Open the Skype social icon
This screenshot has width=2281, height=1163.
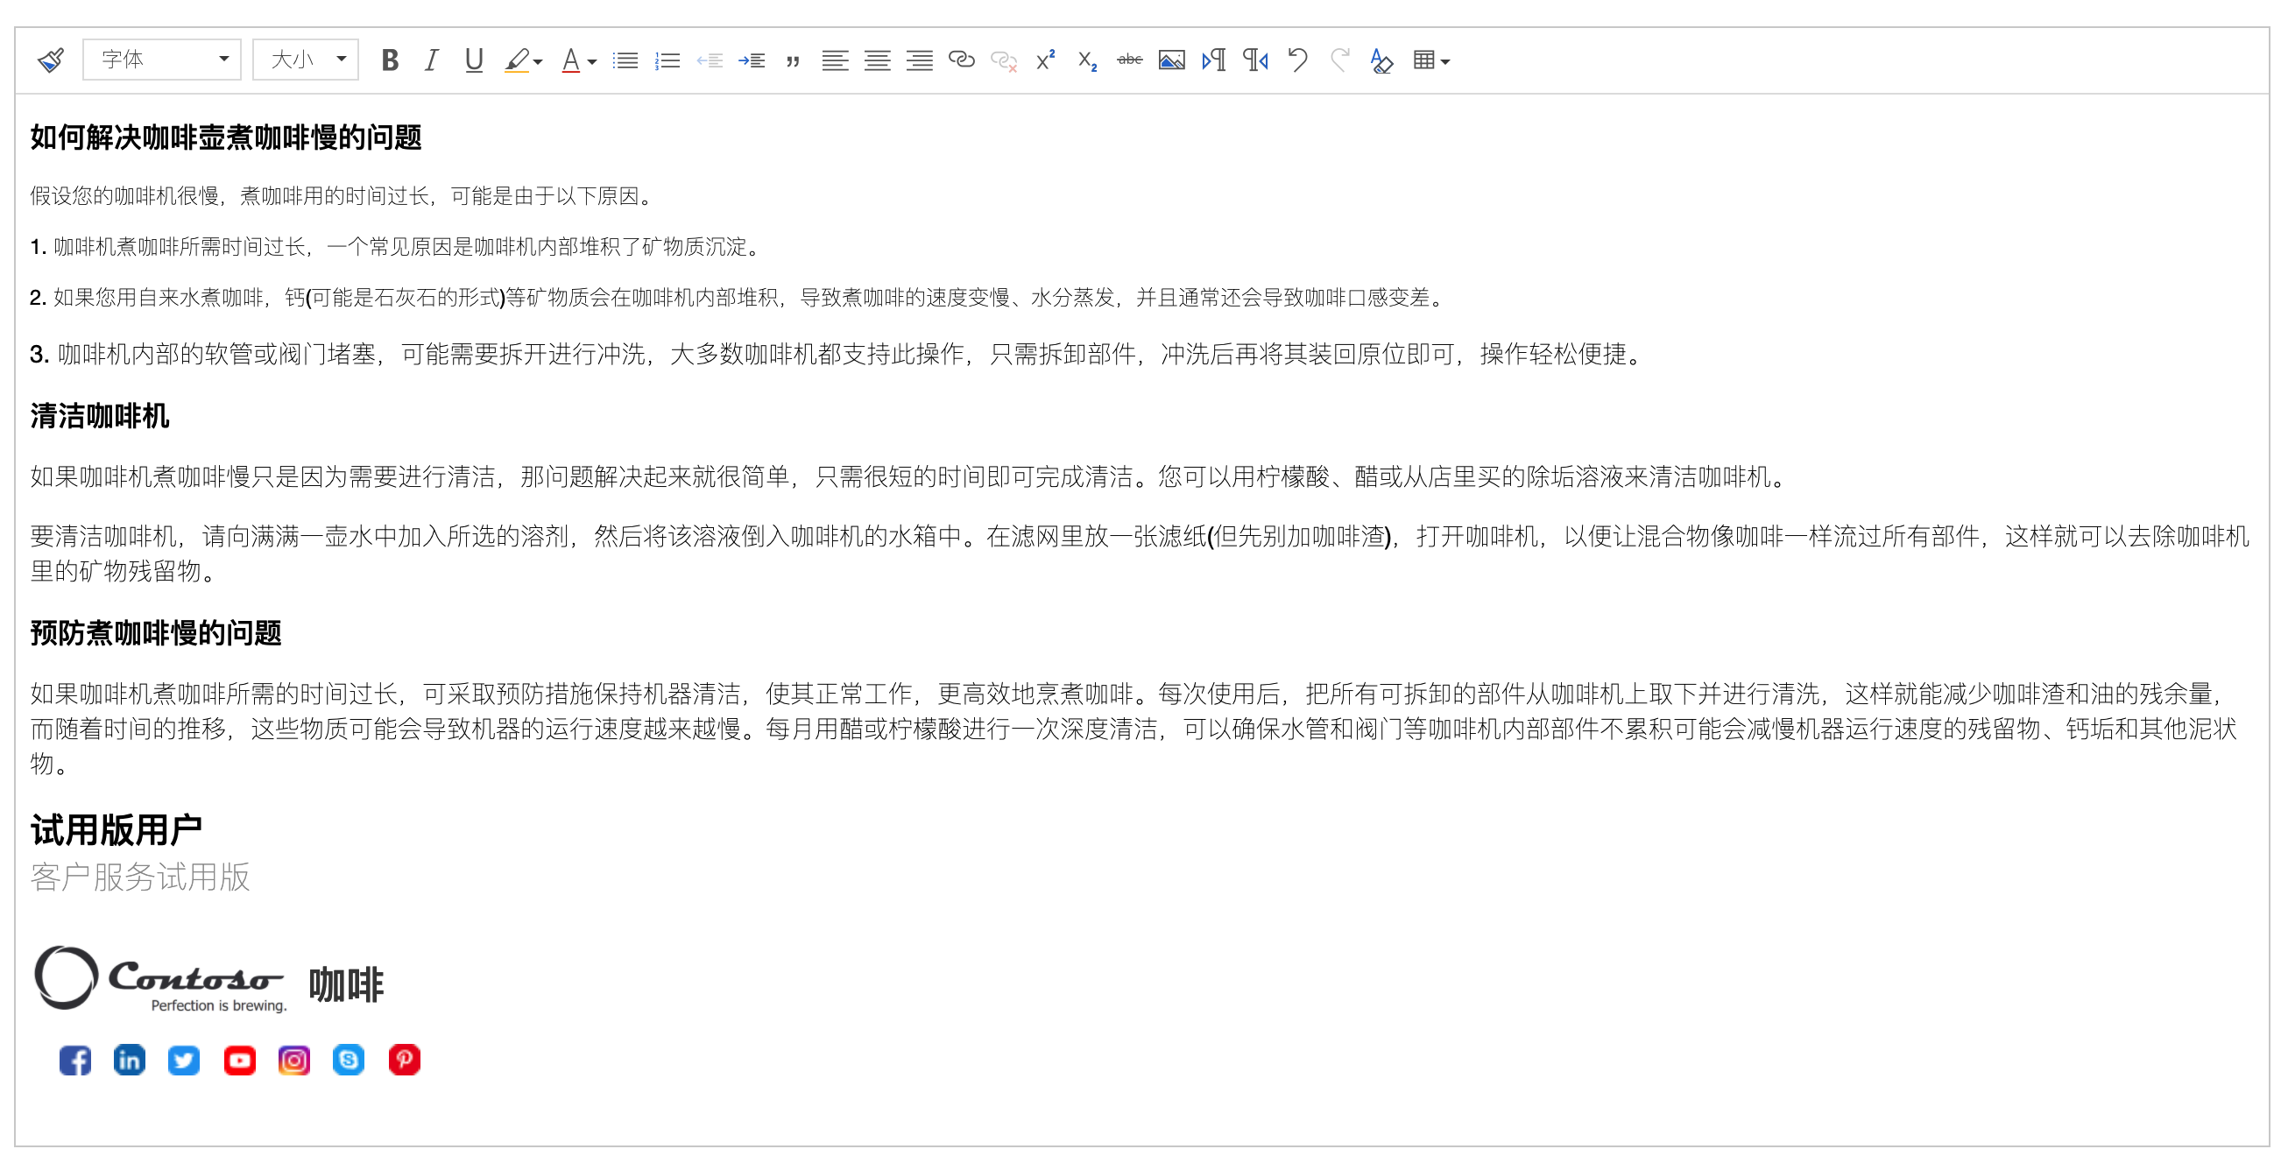point(349,1060)
